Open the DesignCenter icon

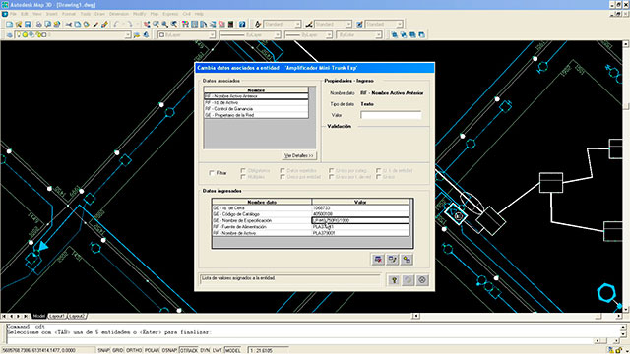(194, 24)
